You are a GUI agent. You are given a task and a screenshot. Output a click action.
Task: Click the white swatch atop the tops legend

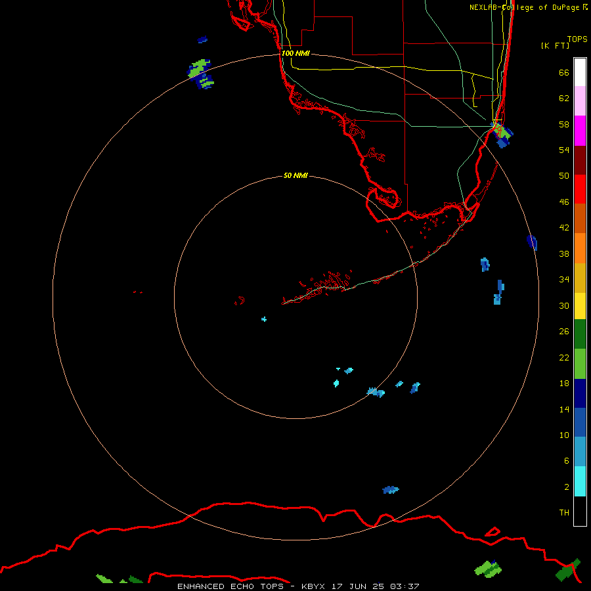pyautogui.click(x=580, y=72)
